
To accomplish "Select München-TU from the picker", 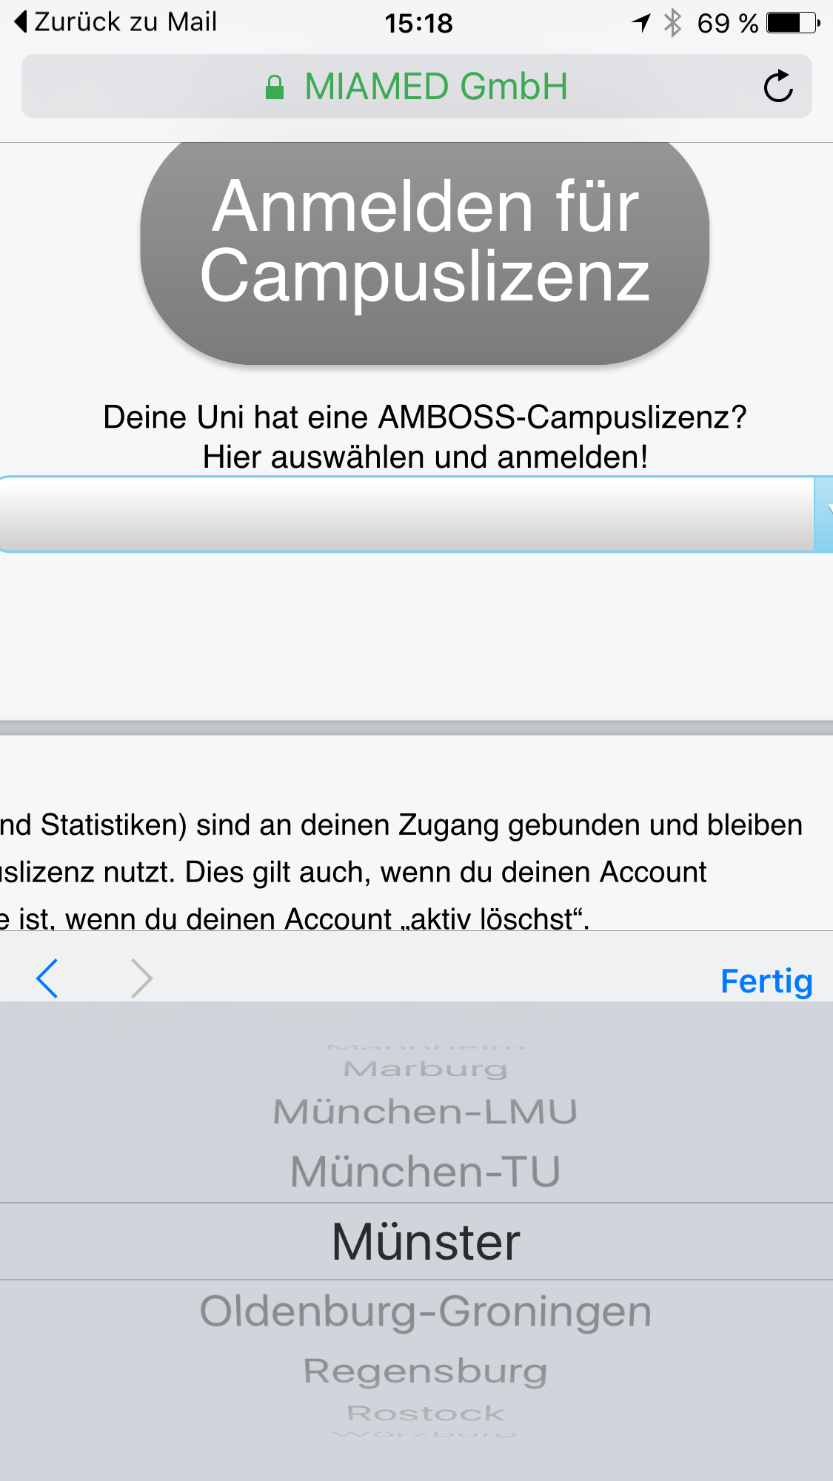I will (x=425, y=1172).
